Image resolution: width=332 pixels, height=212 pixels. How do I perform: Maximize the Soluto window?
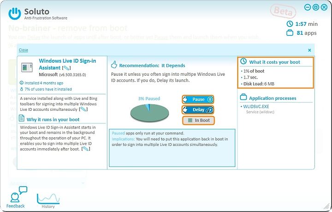pyautogui.click(x=316, y=7)
